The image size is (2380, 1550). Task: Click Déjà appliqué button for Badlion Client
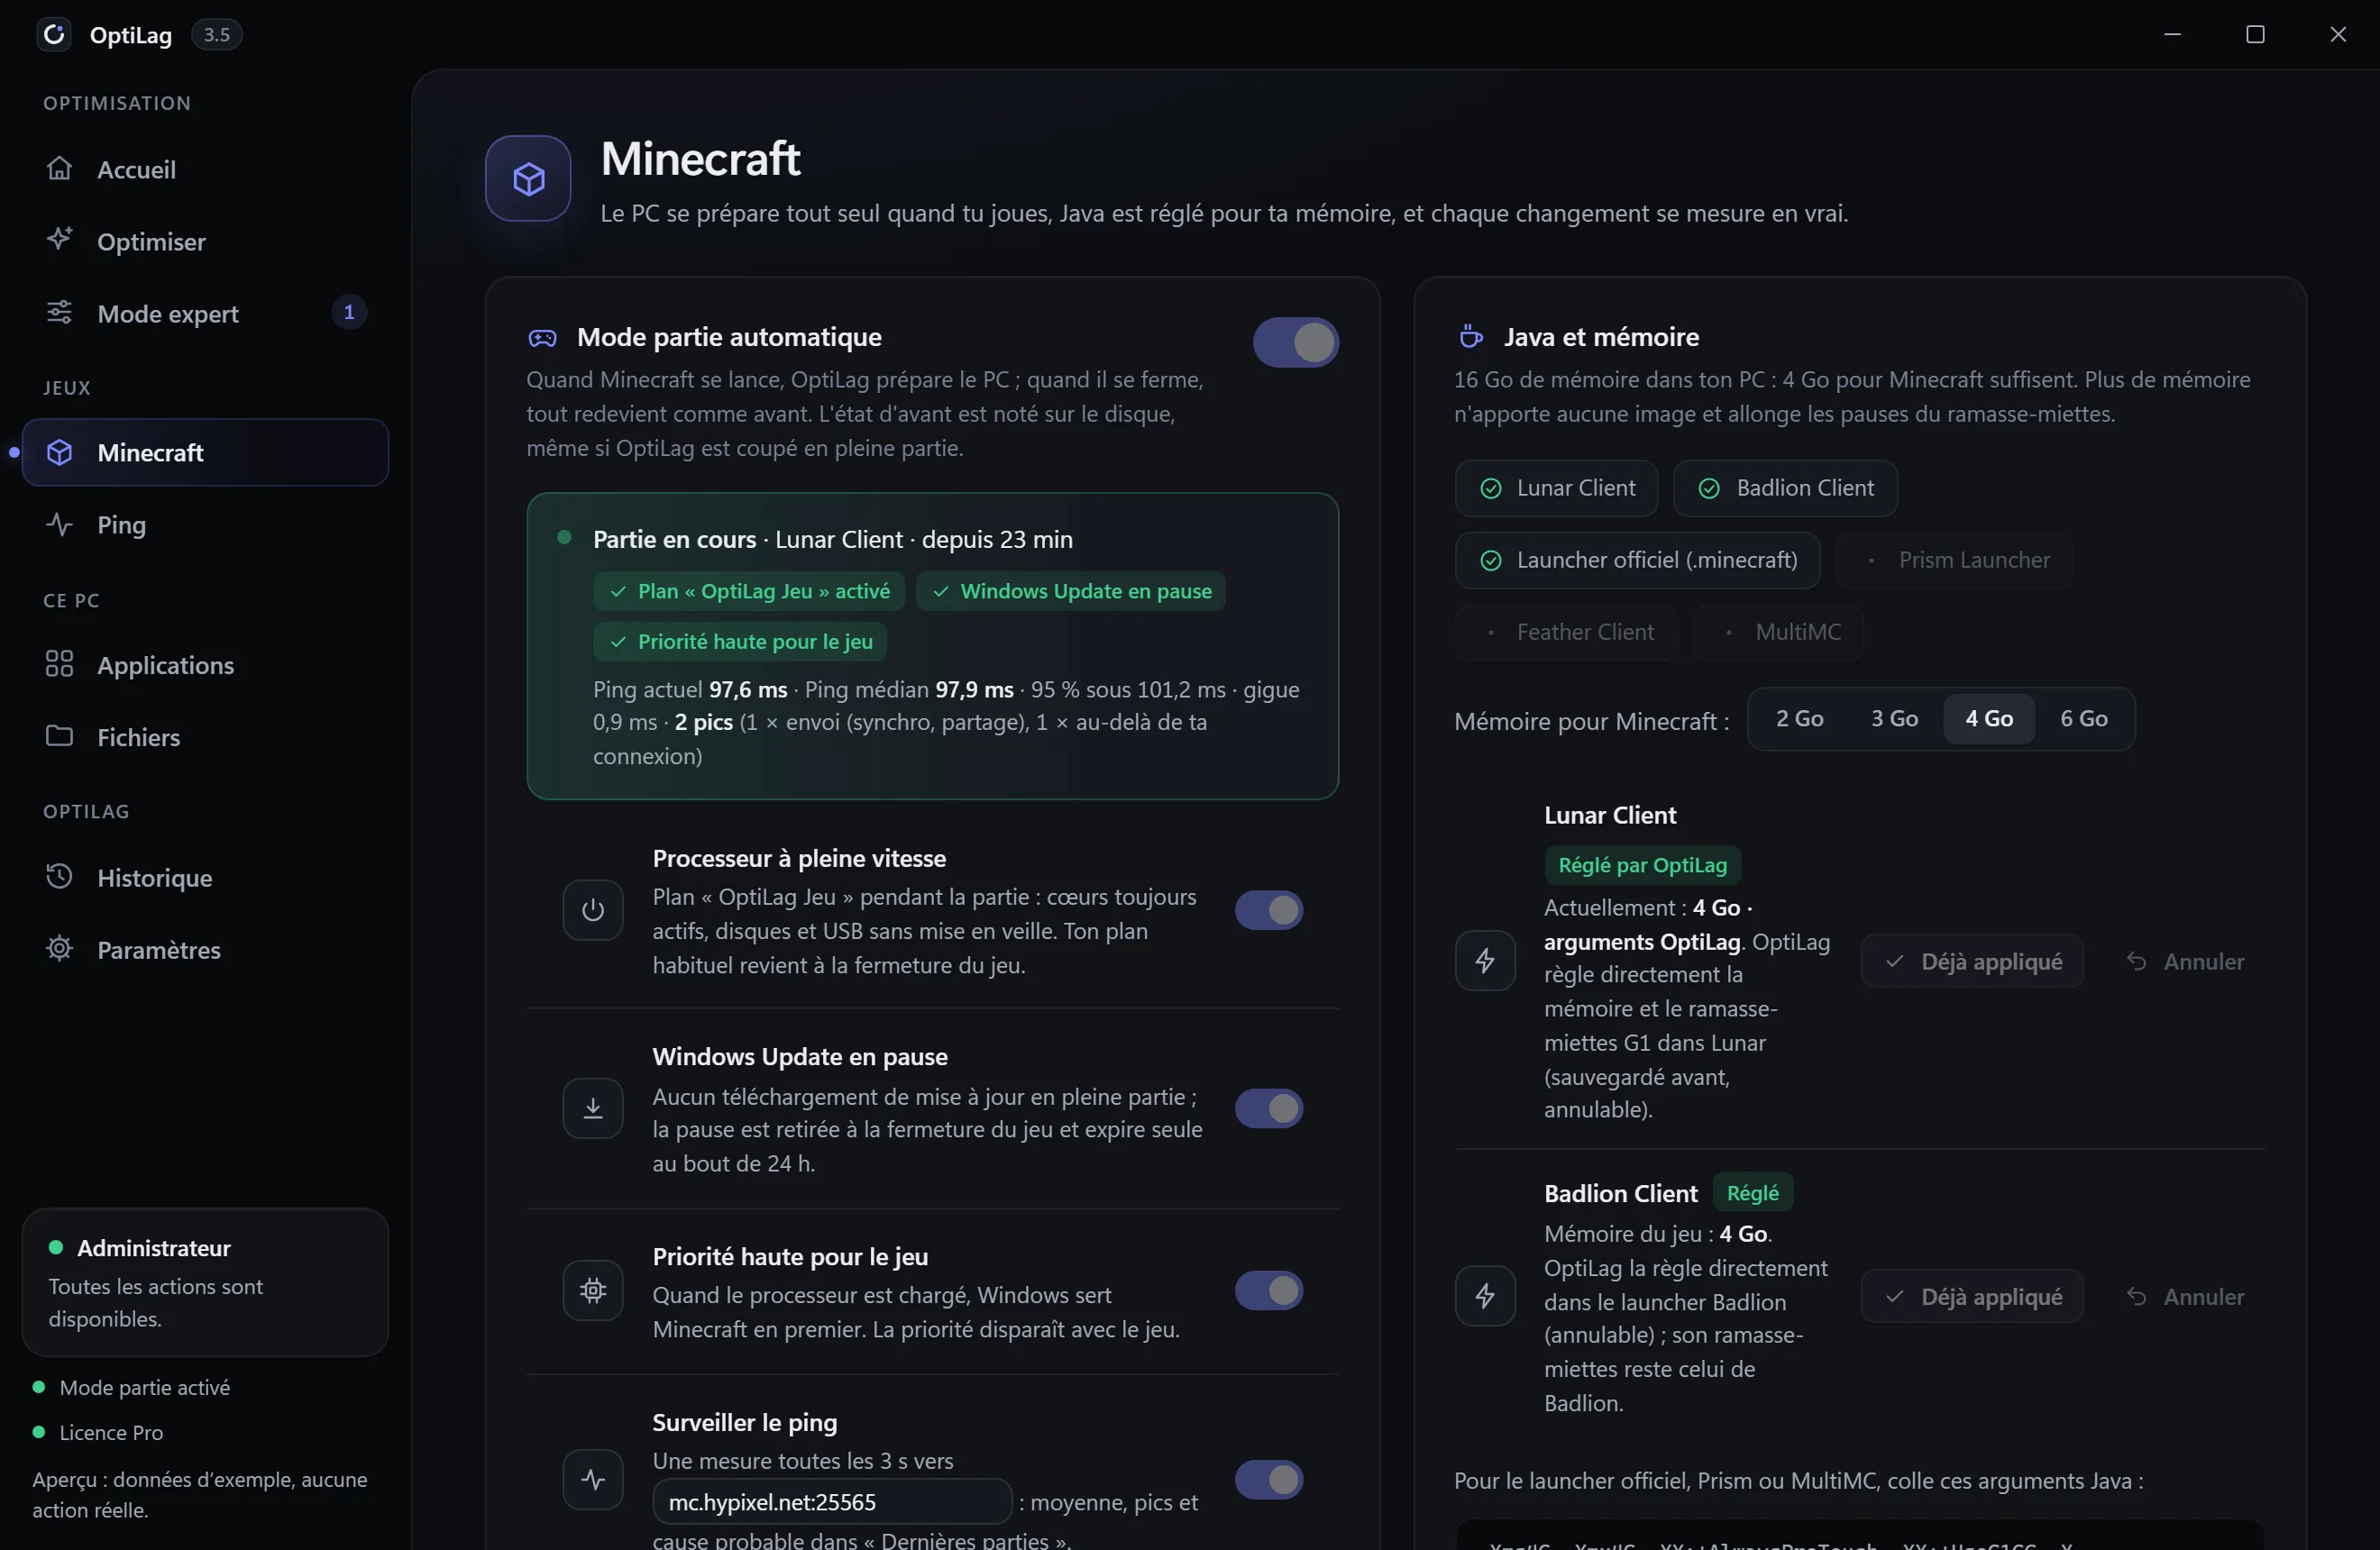coord(1972,1296)
